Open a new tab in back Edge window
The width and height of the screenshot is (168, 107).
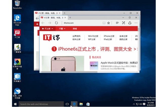pyautogui.click(x=65, y=13)
